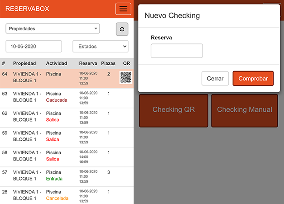Screen dimensions: 284x204
Task: Select the Checking QR tile
Action: [x=173, y=110]
